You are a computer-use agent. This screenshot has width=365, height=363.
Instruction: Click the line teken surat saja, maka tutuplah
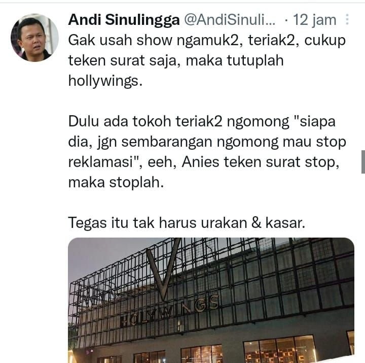click(x=176, y=60)
